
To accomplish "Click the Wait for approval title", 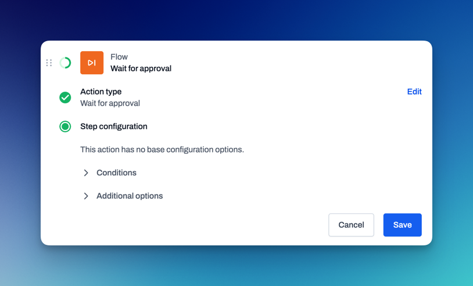I will click(x=141, y=68).
